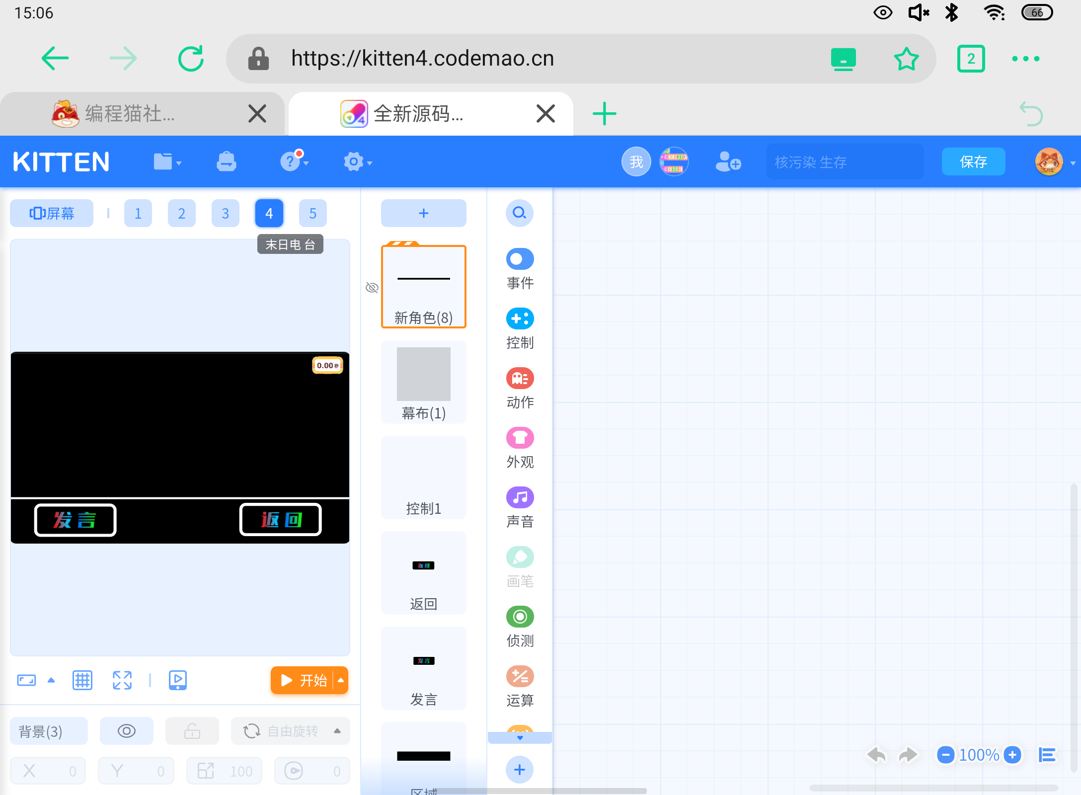Invite a collaborator with add-user icon
This screenshot has width=1081, height=795.
[728, 162]
